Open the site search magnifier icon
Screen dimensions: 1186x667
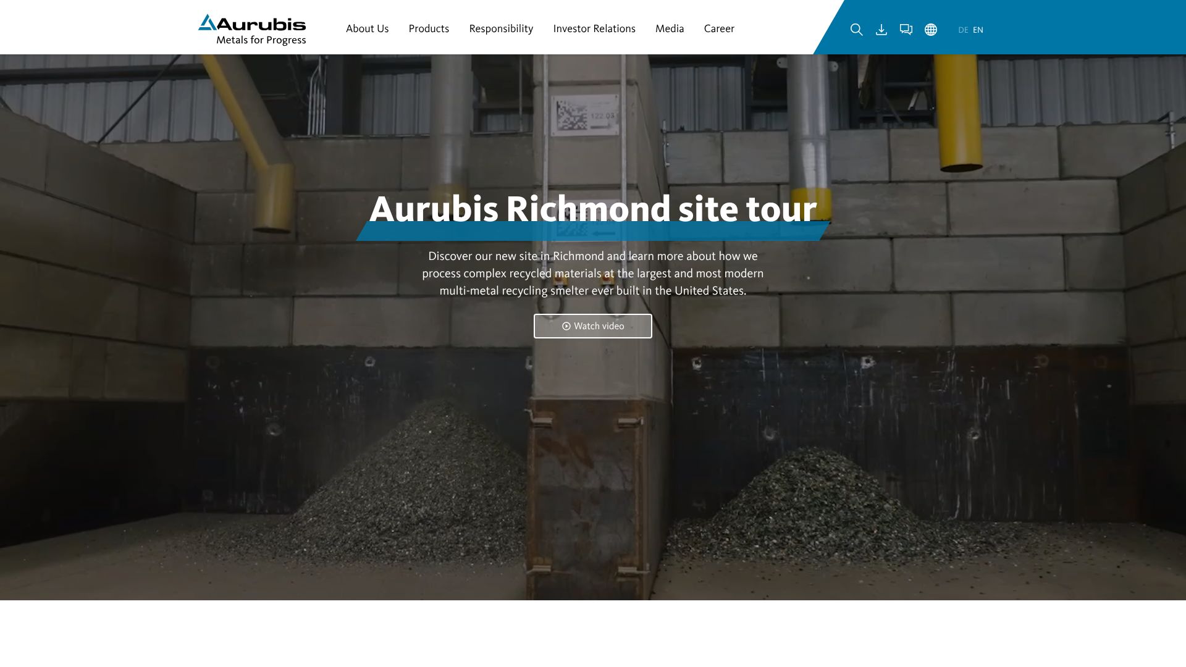[x=856, y=30]
